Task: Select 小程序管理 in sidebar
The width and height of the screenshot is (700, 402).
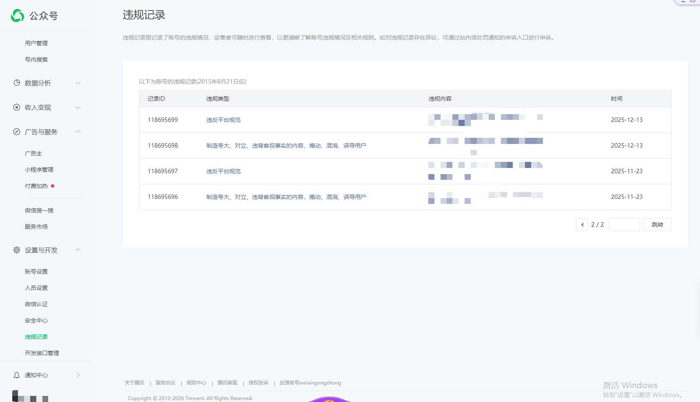Action: (39, 170)
